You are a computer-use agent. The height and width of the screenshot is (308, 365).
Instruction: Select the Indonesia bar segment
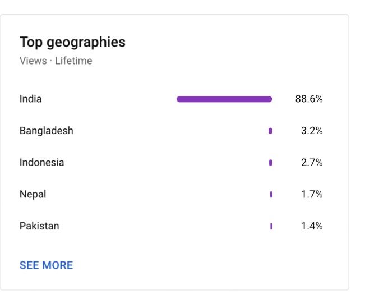pyautogui.click(x=270, y=163)
